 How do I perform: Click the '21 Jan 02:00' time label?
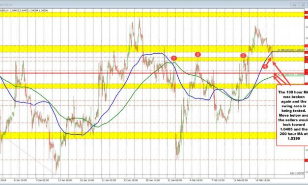click(109, 180)
